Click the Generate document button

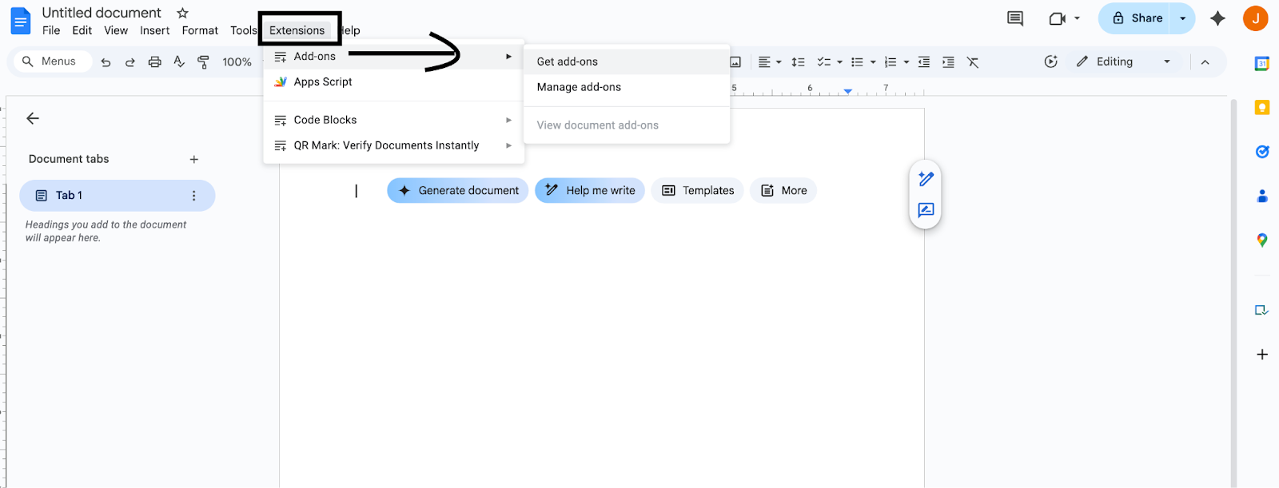[x=458, y=190]
